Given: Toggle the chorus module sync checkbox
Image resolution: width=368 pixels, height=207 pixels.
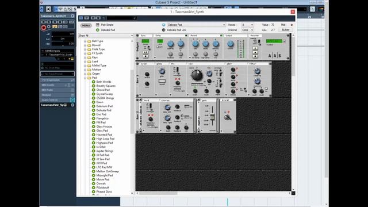Looking at the screenshot, I should [182, 116].
